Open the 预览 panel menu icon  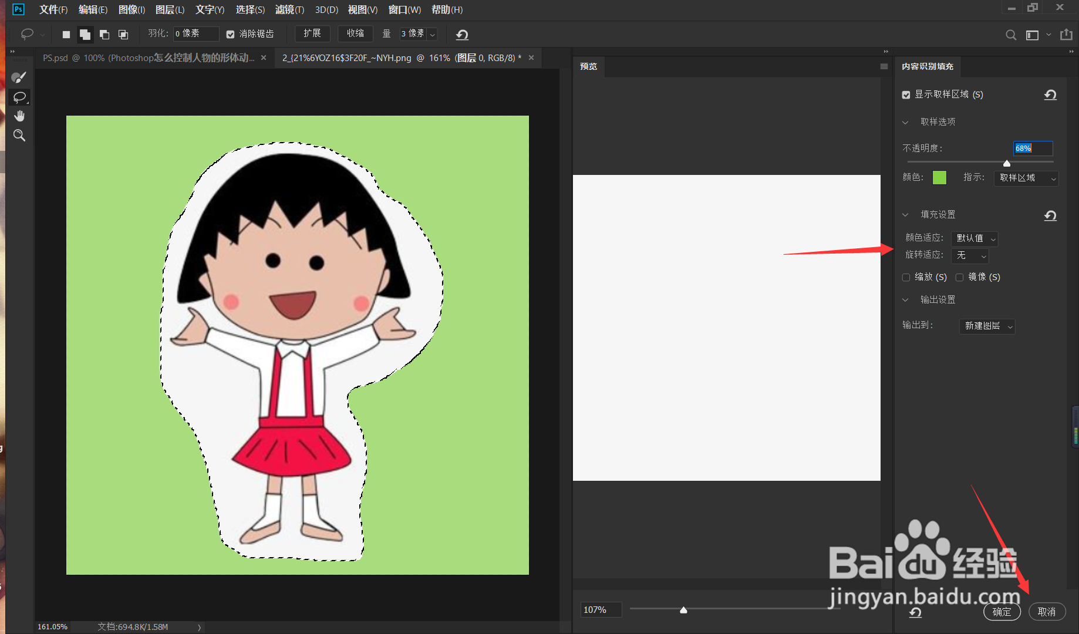click(884, 66)
